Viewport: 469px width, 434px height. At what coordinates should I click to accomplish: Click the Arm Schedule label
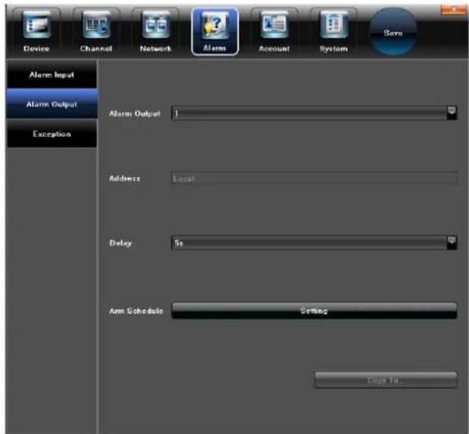tap(136, 311)
